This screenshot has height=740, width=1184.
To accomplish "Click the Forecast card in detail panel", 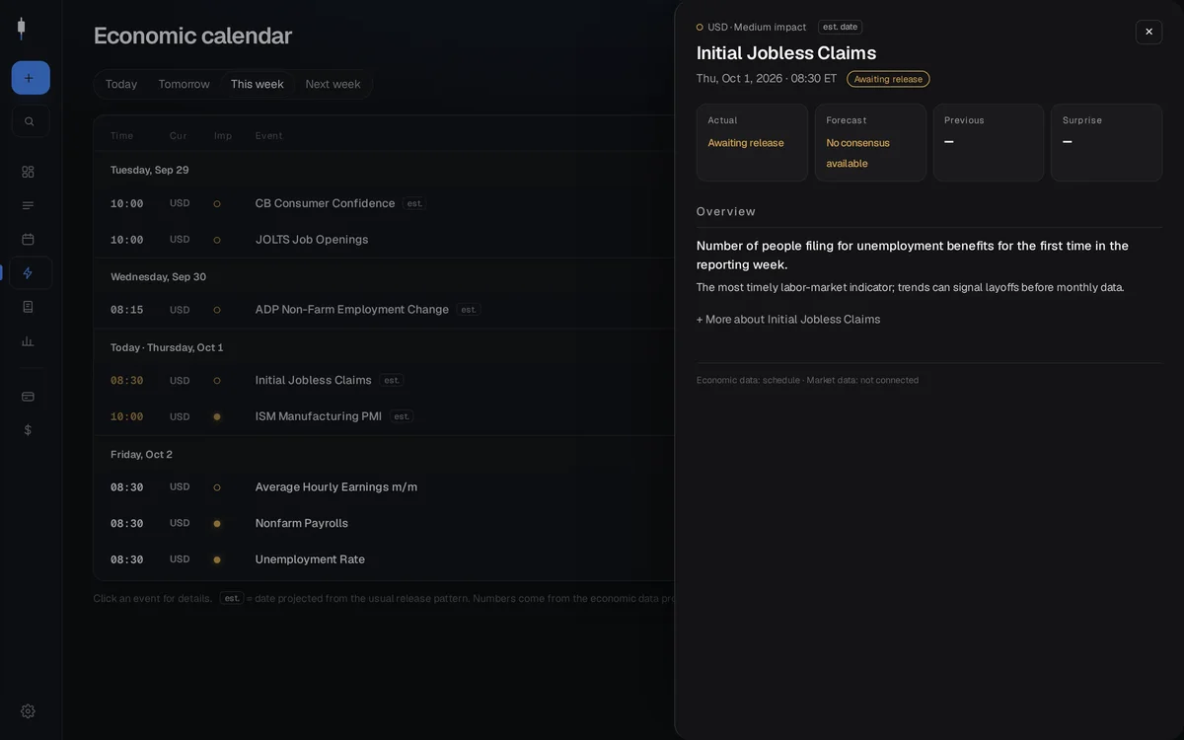I will tap(870, 143).
